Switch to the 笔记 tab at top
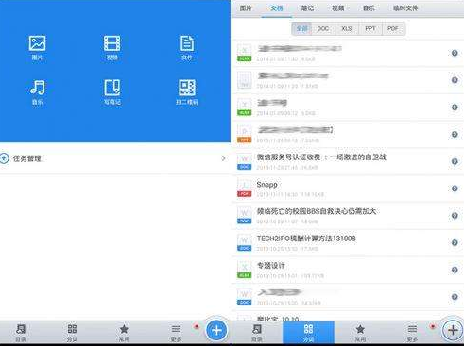The height and width of the screenshot is (346, 464). click(307, 8)
